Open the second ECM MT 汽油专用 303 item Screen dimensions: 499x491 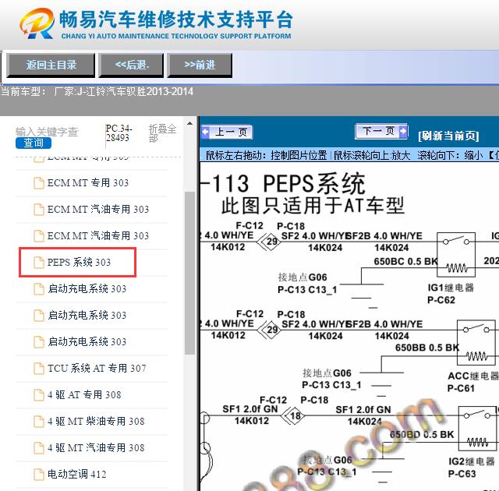point(98,235)
